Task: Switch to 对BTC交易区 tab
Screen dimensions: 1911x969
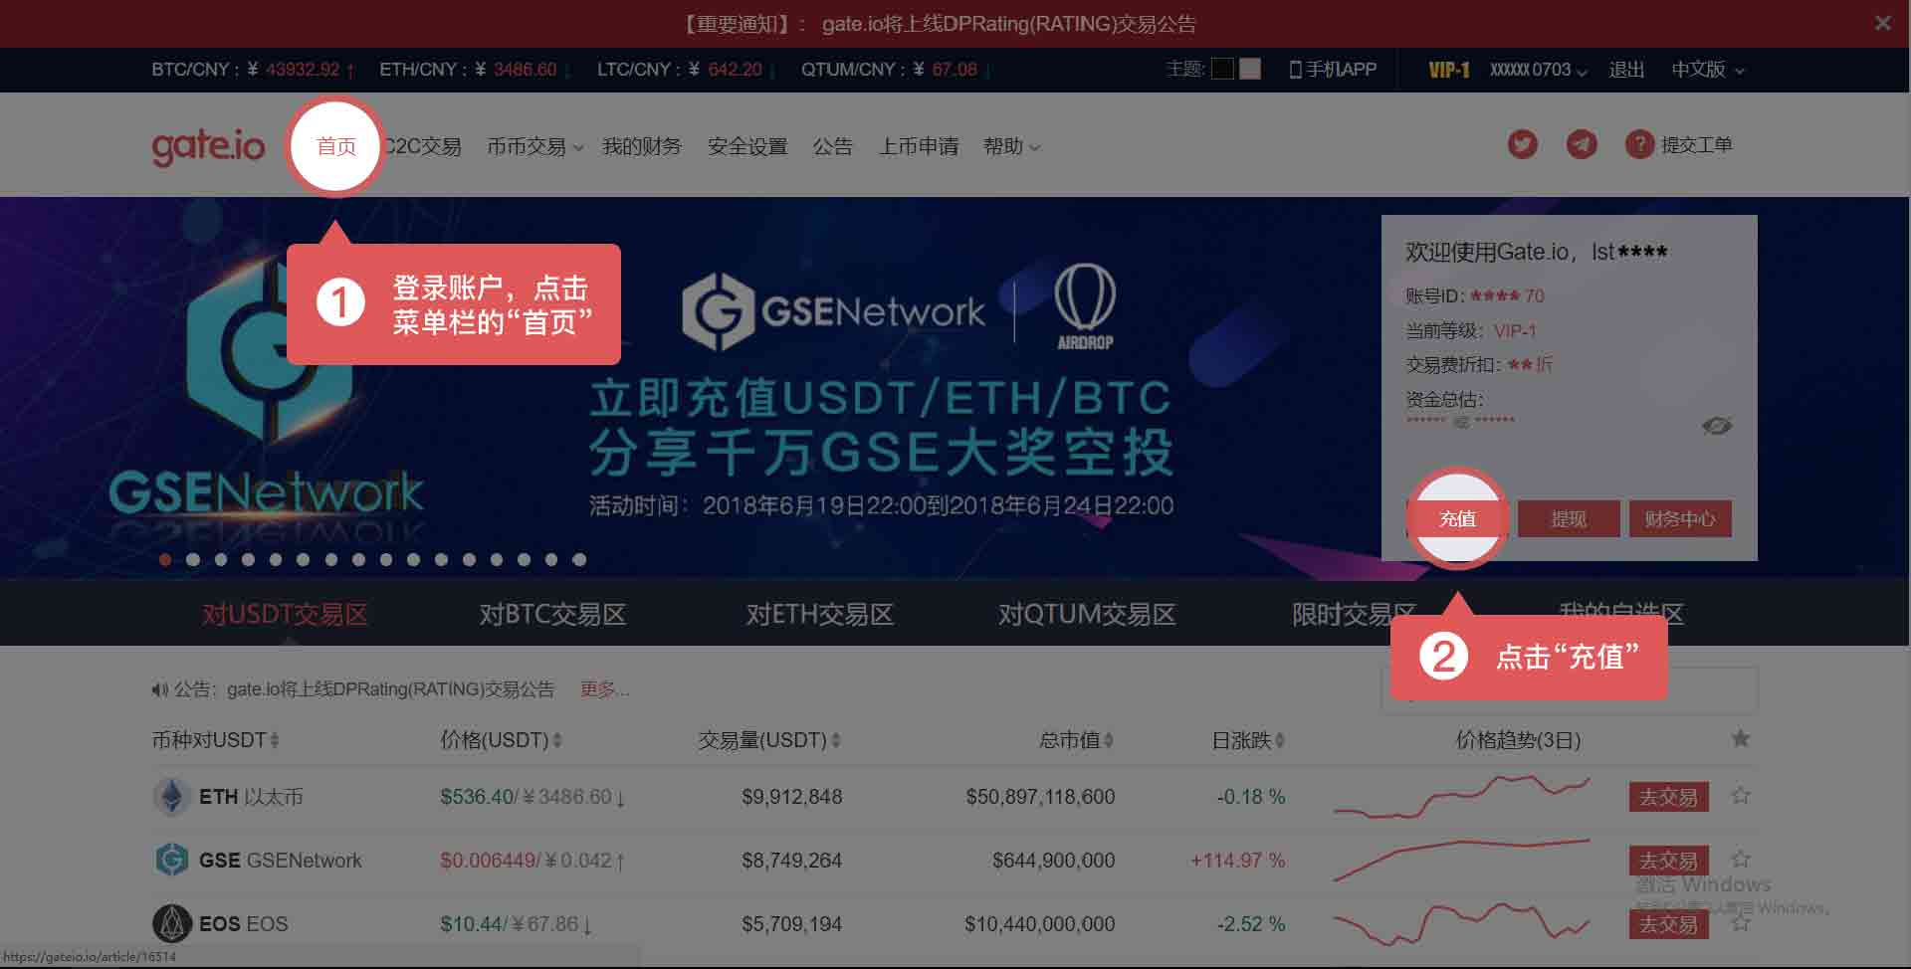Action: tap(552, 614)
